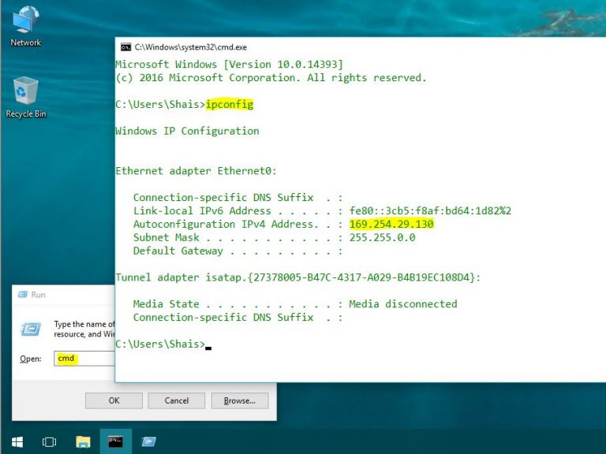Image resolution: width=606 pixels, height=454 pixels.
Task: Click the 2016 Microsoft Corporation copyright line
Action: coord(271,77)
